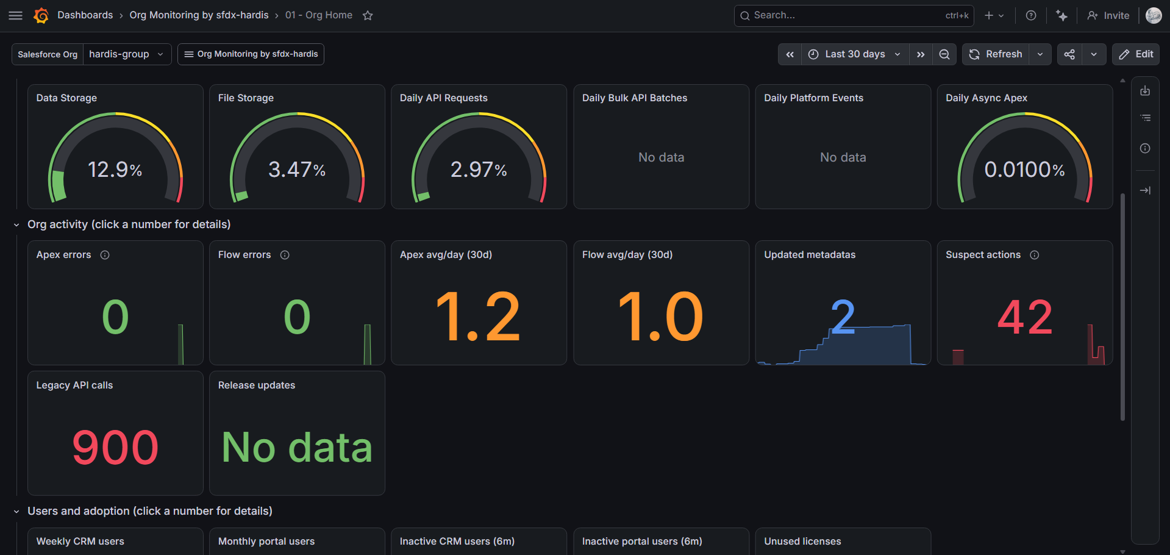Open the Grafana assistant sparkle icon
Screen dimensions: 1170x555
1062,15
